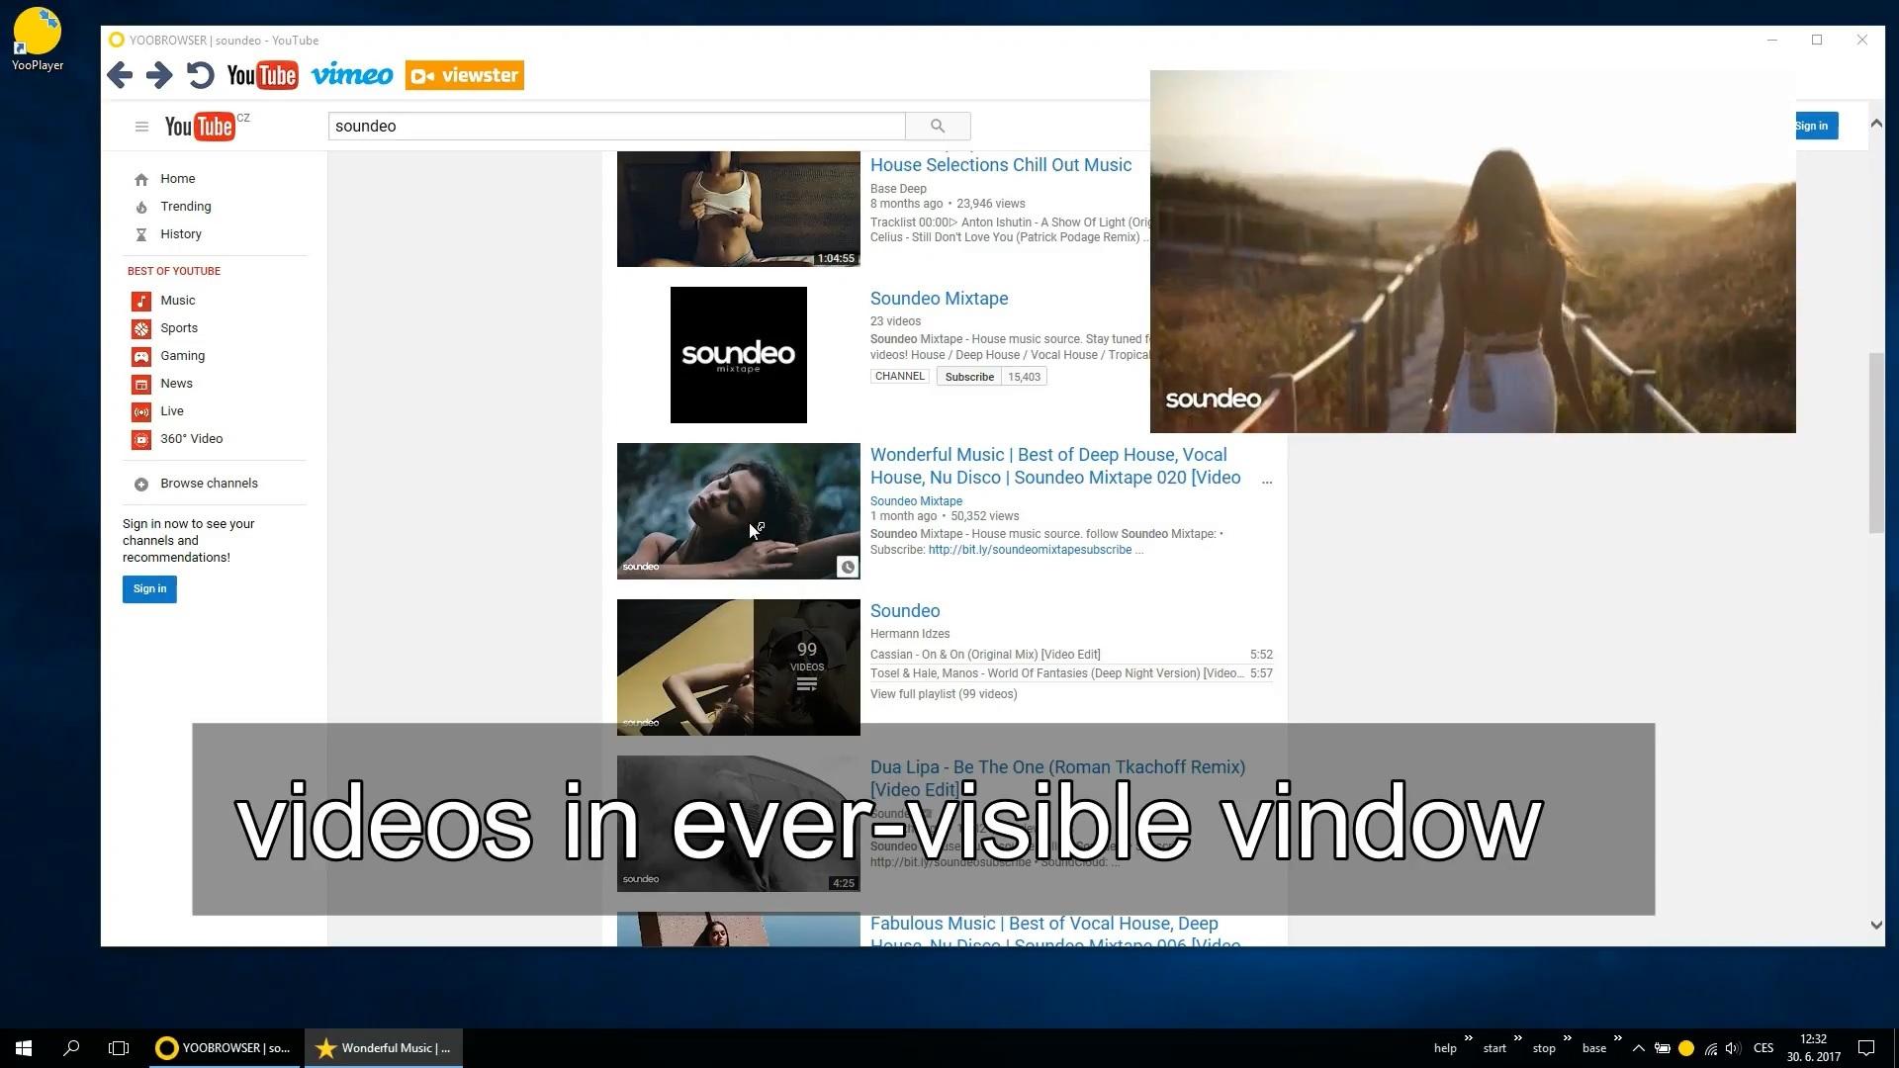Open CES language indicator in tray
1899x1068 pixels.
coord(1763,1048)
